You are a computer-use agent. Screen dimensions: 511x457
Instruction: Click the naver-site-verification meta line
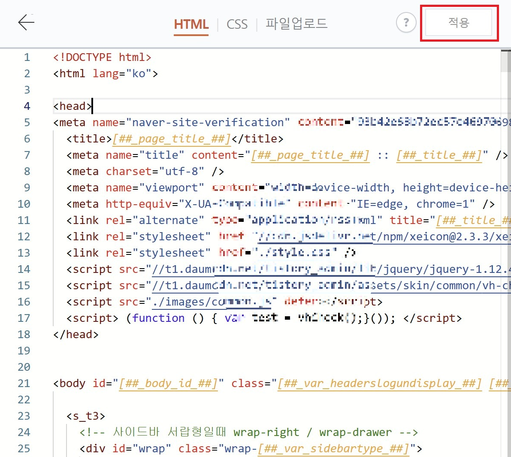point(281,123)
